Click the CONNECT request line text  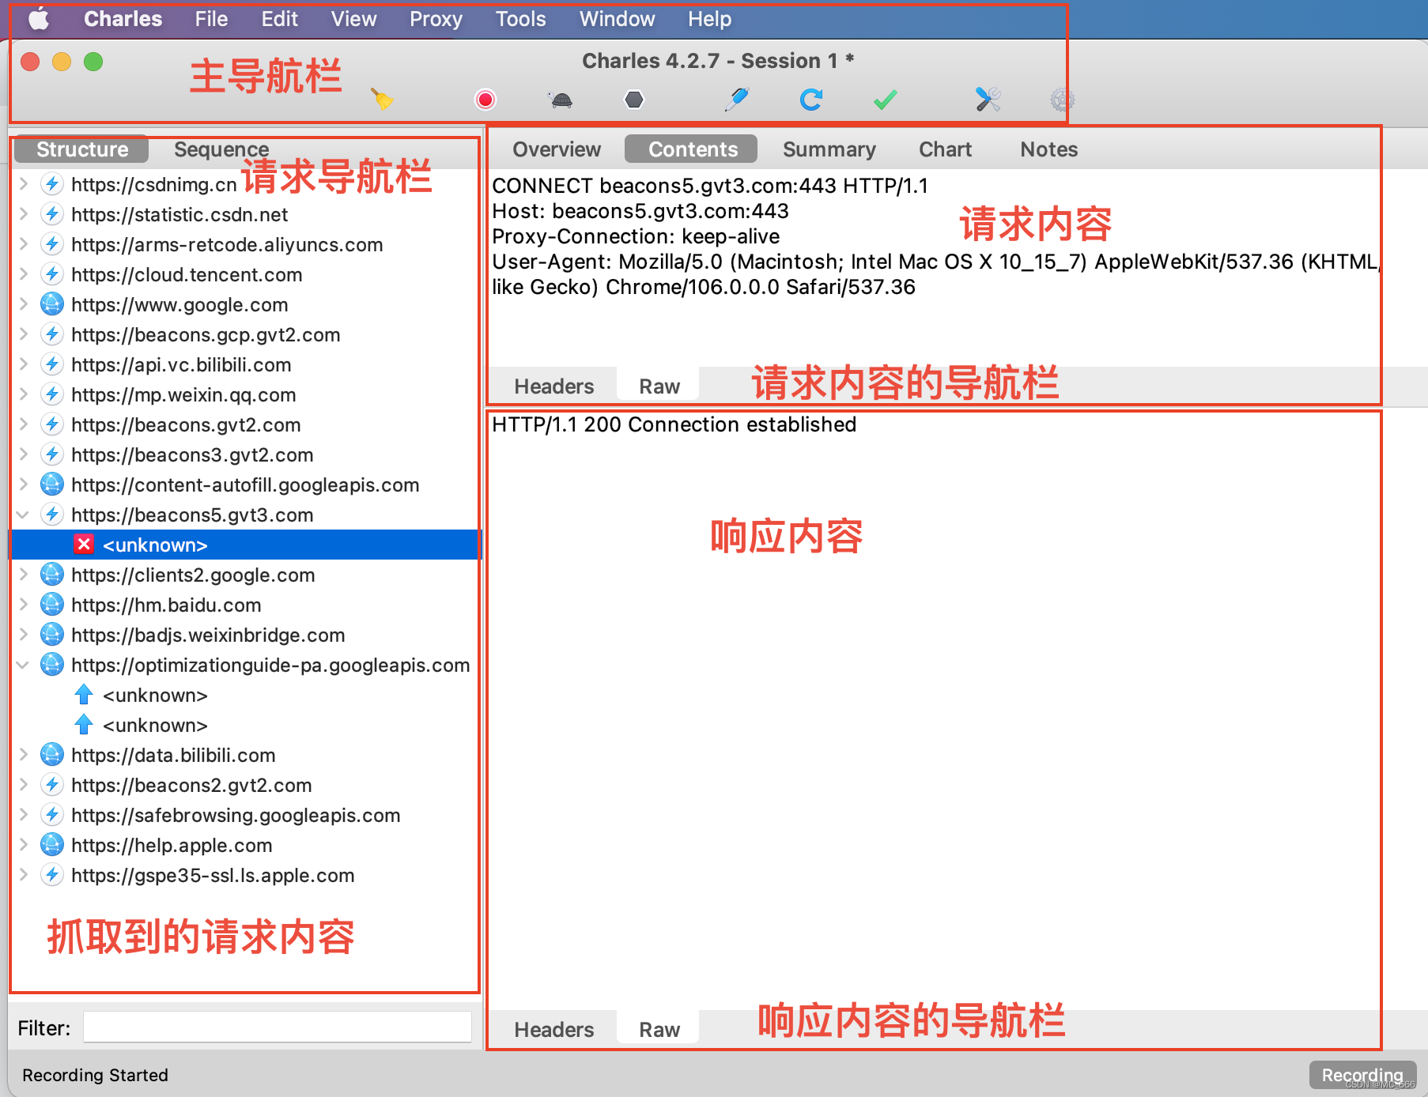click(710, 186)
